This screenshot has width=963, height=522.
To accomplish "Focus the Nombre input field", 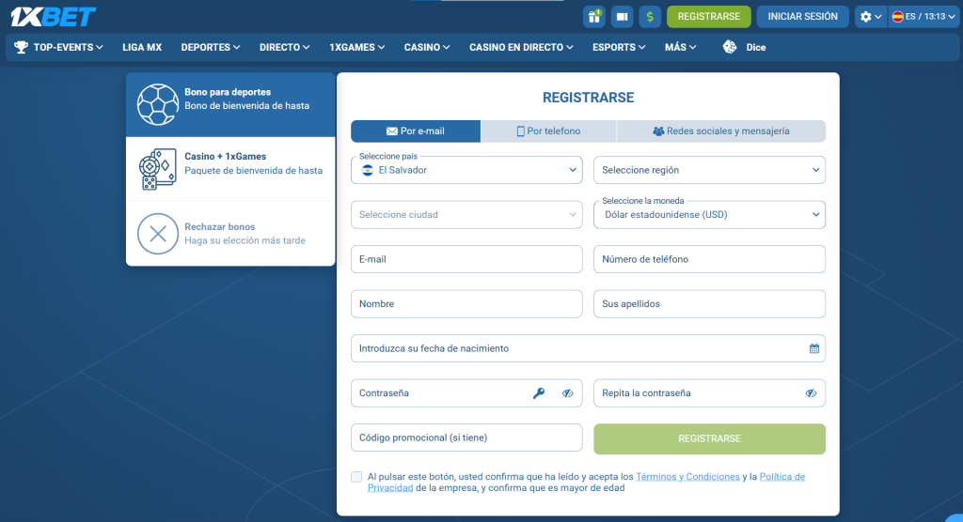I will [466, 304].
